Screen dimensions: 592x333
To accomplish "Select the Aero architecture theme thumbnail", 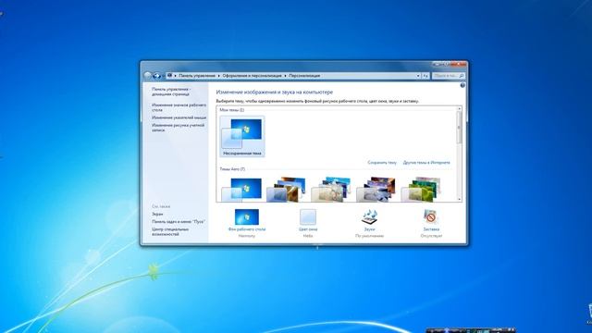I will pyautogui.click(x=287, y=189).
